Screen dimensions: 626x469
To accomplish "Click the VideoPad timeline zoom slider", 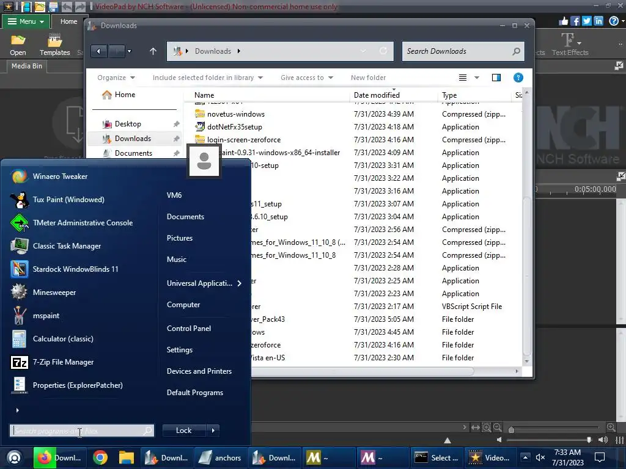I will pos(512,429).
